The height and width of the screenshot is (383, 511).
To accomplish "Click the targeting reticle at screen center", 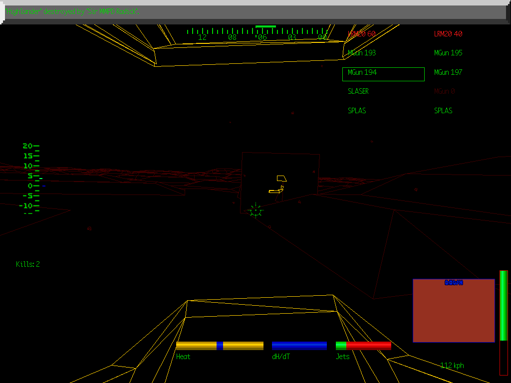I will [255, 210].
